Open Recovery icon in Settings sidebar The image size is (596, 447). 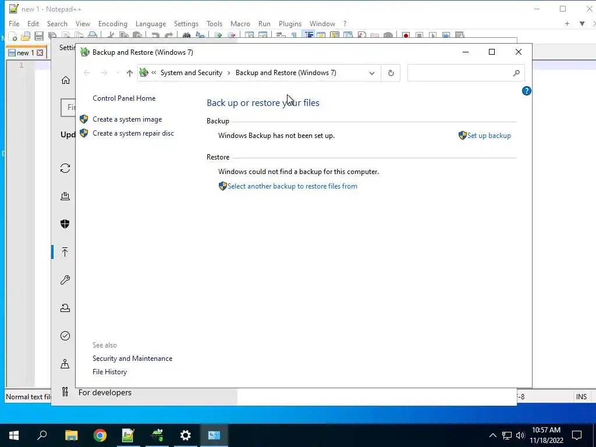(65, 308)
